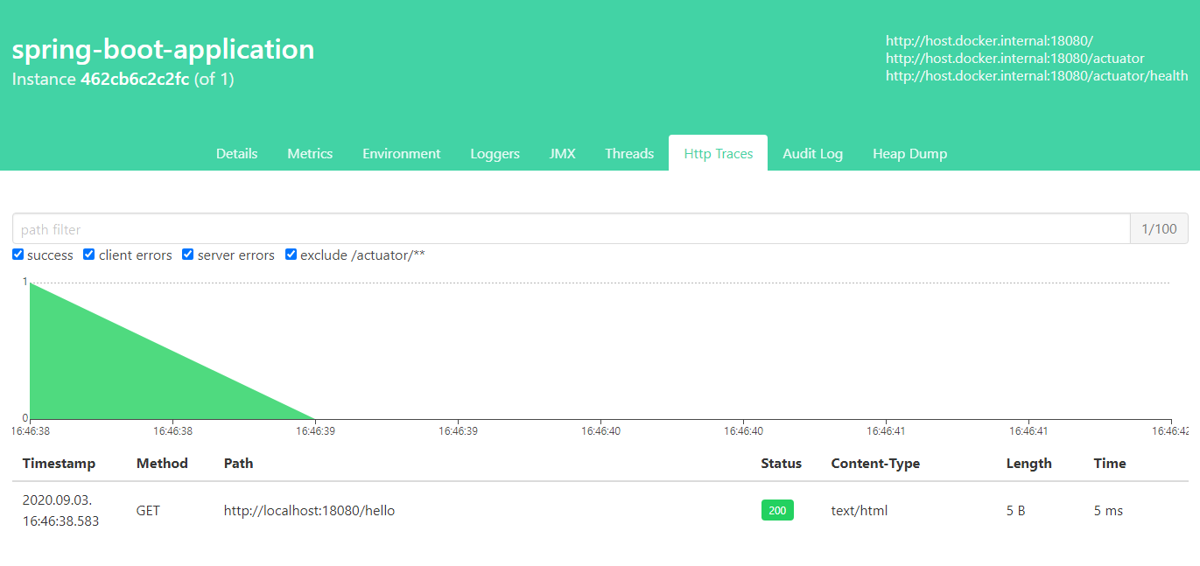Toggle the client errors checkbox
Image resolution: width=1200 pixels, height=566 pixels.
pyautogui.click(x=89, y=255)
